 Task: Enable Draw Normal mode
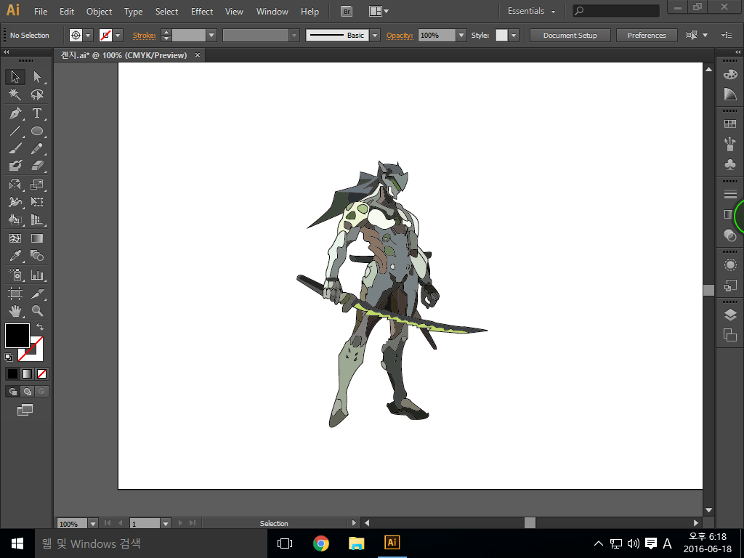pyautogui.click(x=12, y=392)
